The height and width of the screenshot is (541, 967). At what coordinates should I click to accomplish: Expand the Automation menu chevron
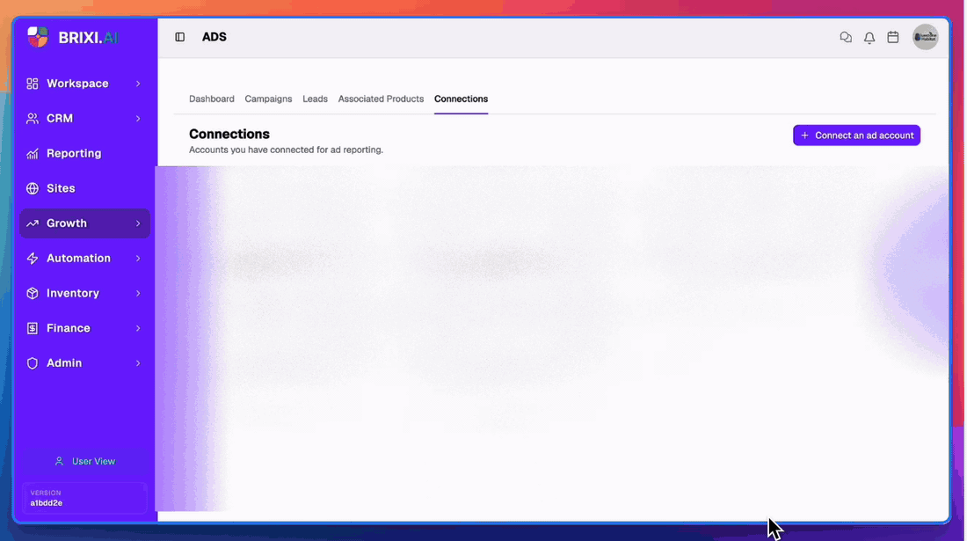point(138,259)
